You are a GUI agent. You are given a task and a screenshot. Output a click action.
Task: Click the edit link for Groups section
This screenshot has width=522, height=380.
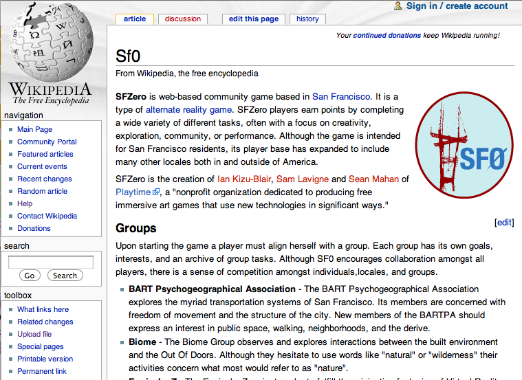(504, 222)
